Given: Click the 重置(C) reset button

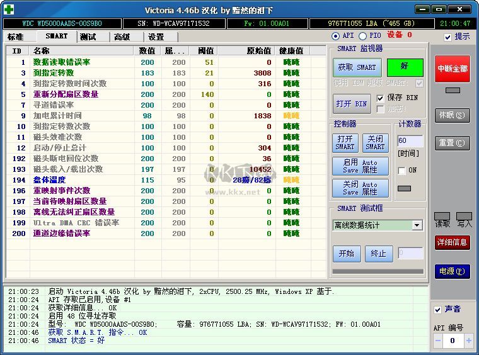Looking at the screenshot, I should (453, 143).
